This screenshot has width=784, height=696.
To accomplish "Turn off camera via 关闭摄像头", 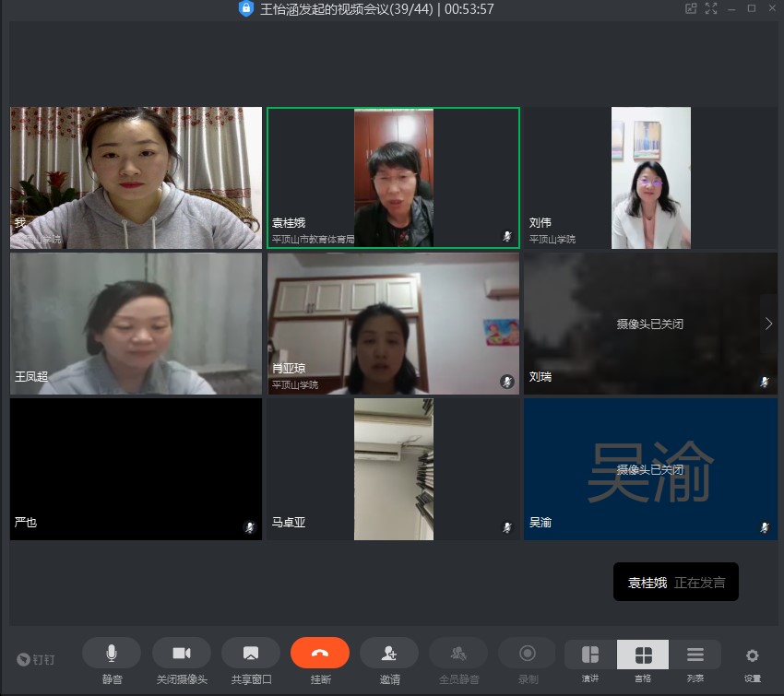I will coord(182,653).
